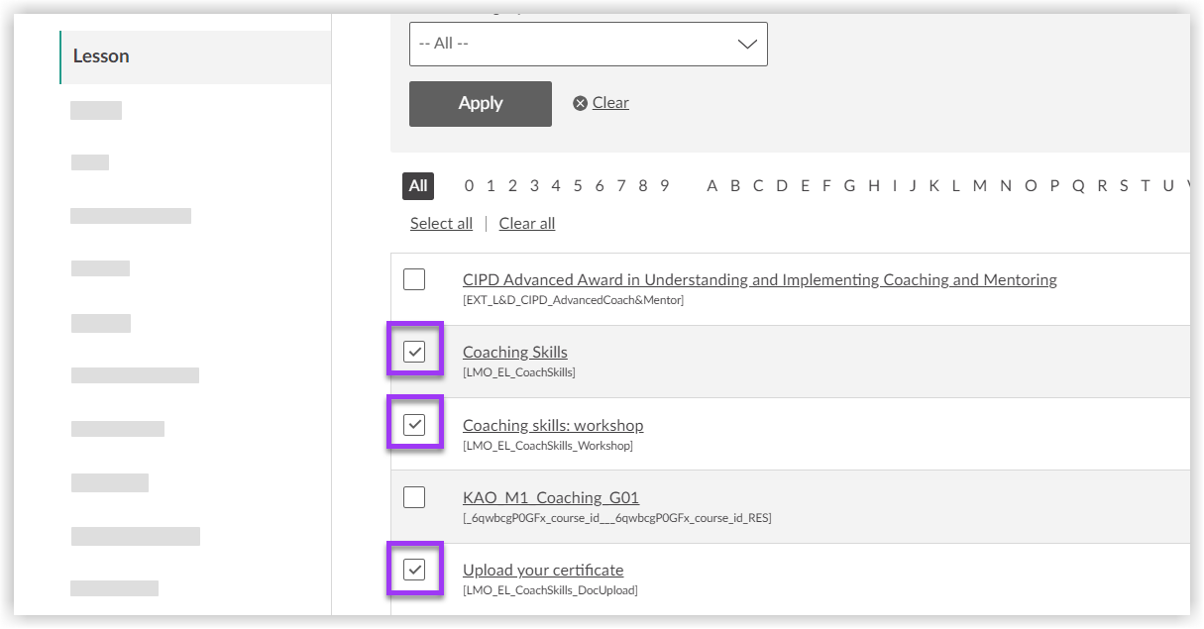Select Lesson in the sidebar

point(101,56)
